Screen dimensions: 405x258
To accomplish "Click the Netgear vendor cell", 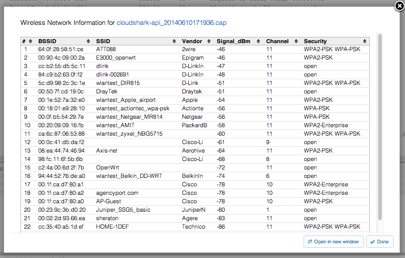I will 192,117.
